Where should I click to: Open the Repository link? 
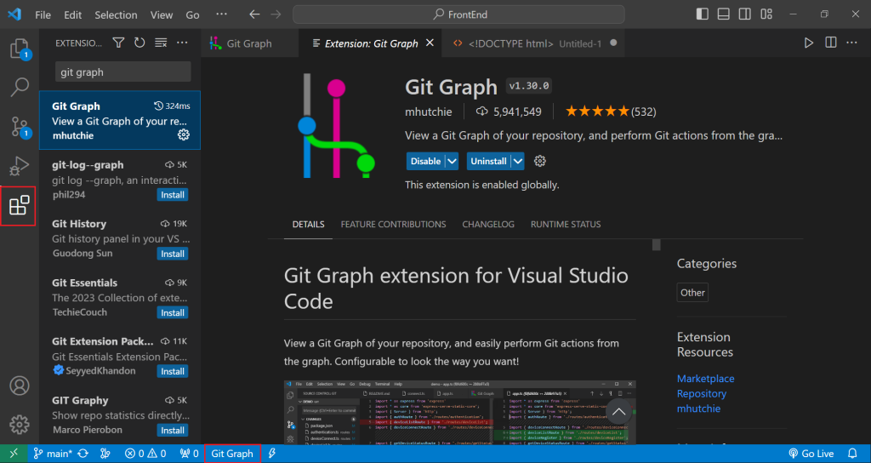701,393
